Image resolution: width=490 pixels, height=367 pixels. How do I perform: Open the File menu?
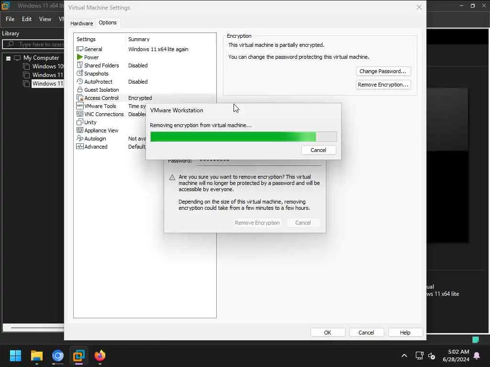[10, 19]
